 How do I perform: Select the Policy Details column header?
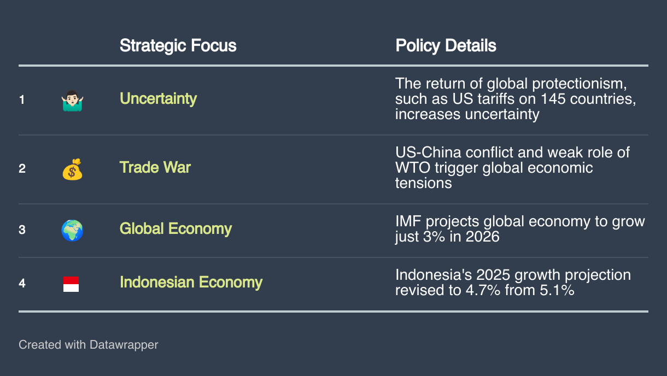(446, 45)
